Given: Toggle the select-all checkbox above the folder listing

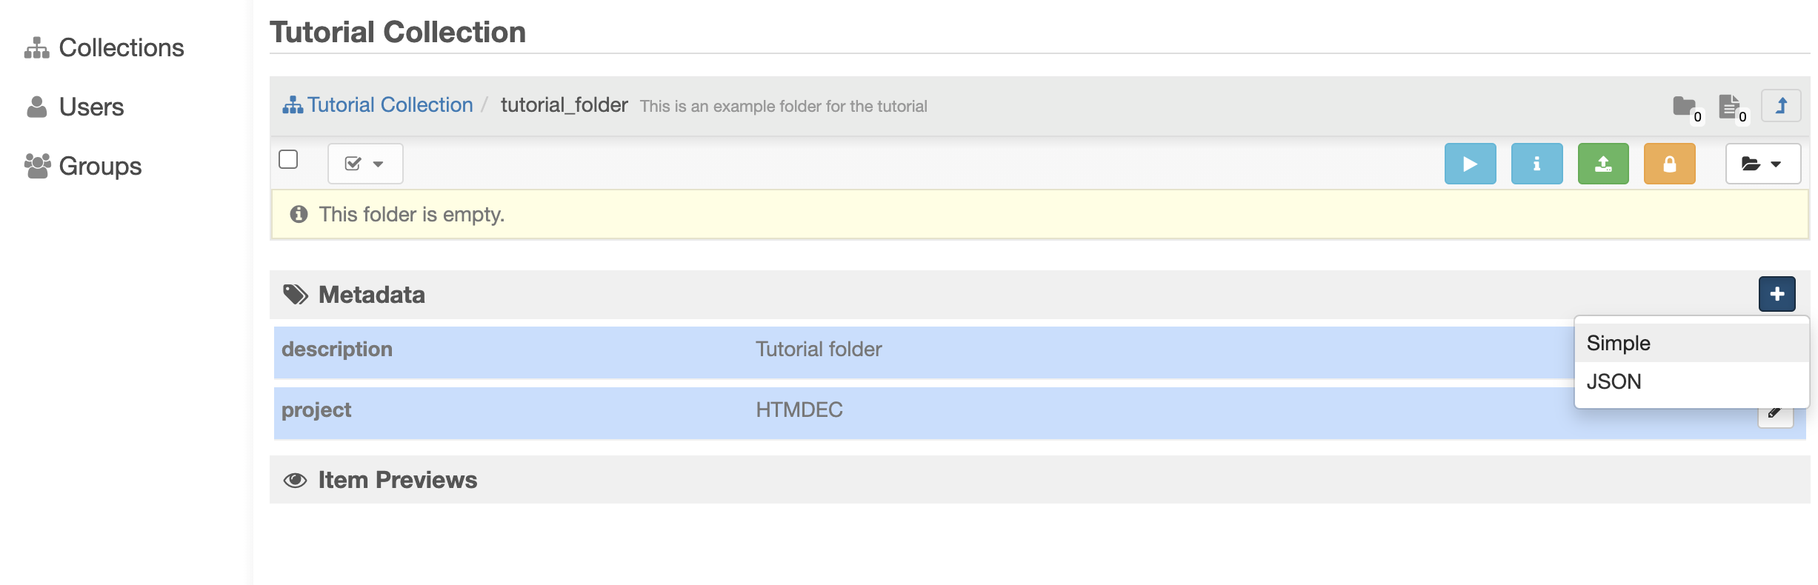Looking at the screenshot, I should coord(290,159).
